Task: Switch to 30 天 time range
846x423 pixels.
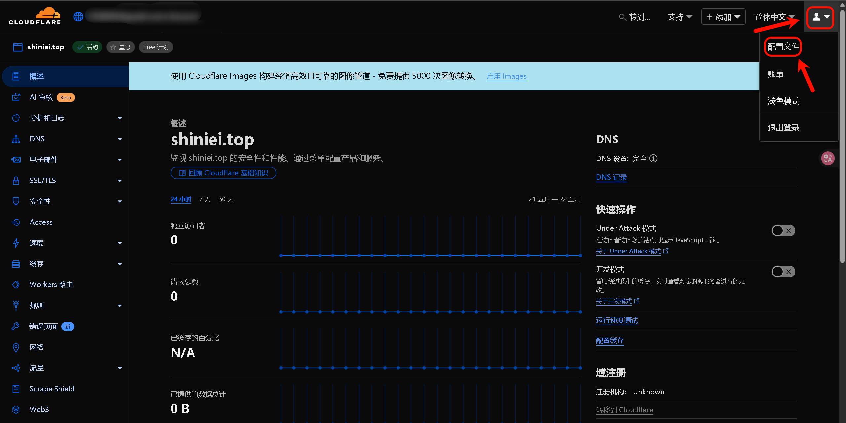Action: [226, 199]
